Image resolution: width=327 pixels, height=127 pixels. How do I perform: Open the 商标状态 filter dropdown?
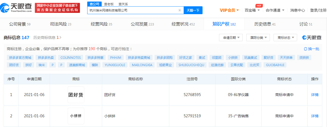pyautogui.click(x=285, y=38)
